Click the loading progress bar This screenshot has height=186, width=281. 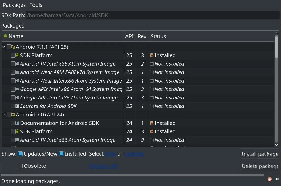133,175
